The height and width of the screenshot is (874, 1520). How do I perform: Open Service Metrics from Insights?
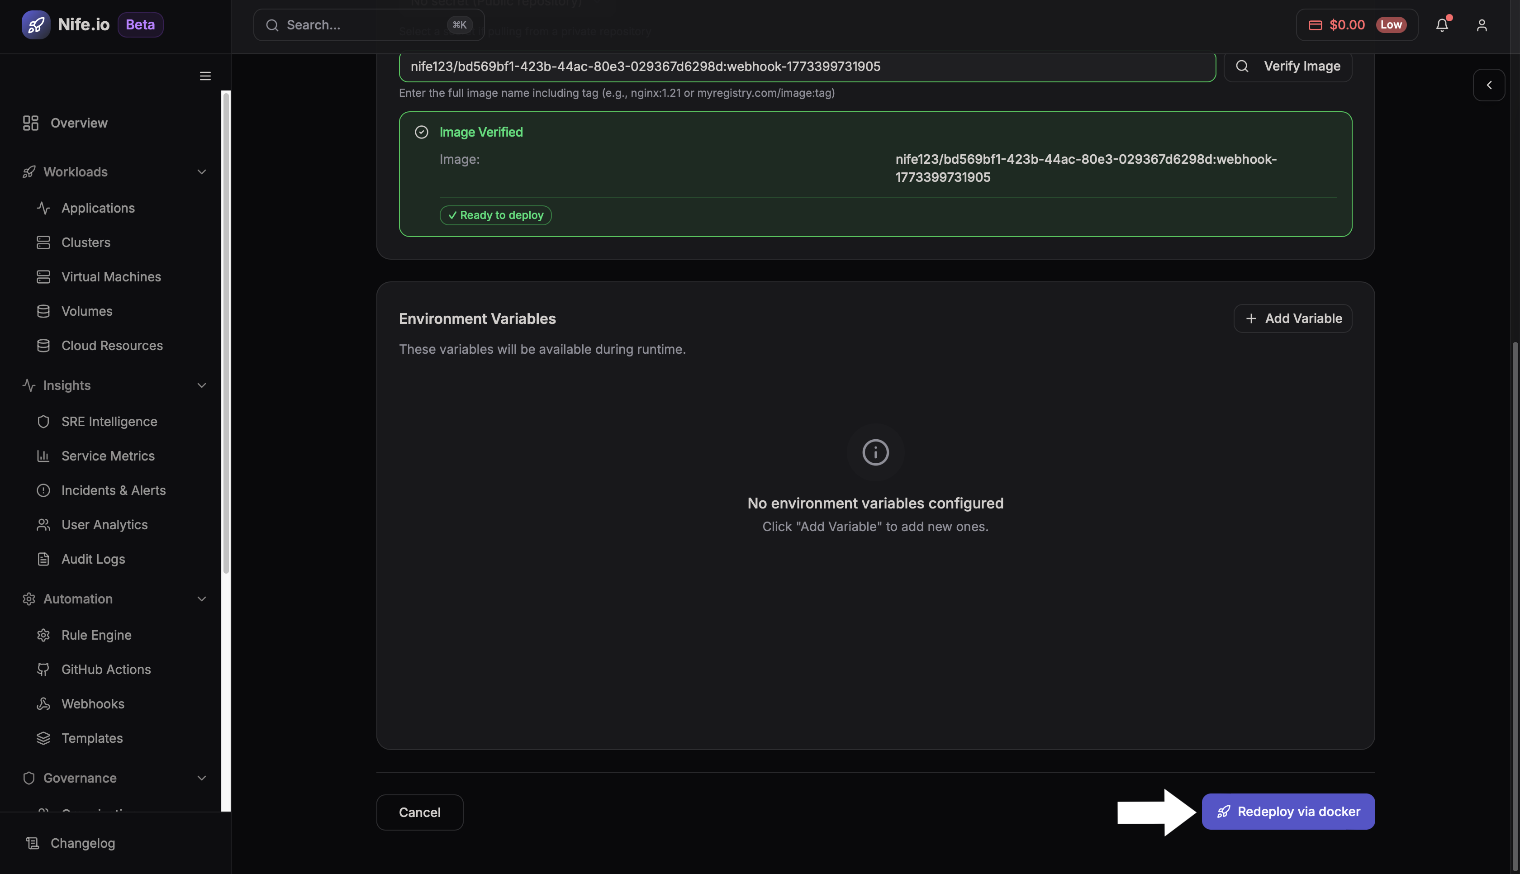[x=108, y=456]
